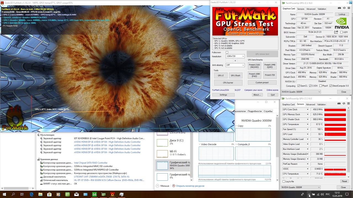Switch to Advanced tab in top GPU-Z

coord(311,9)
